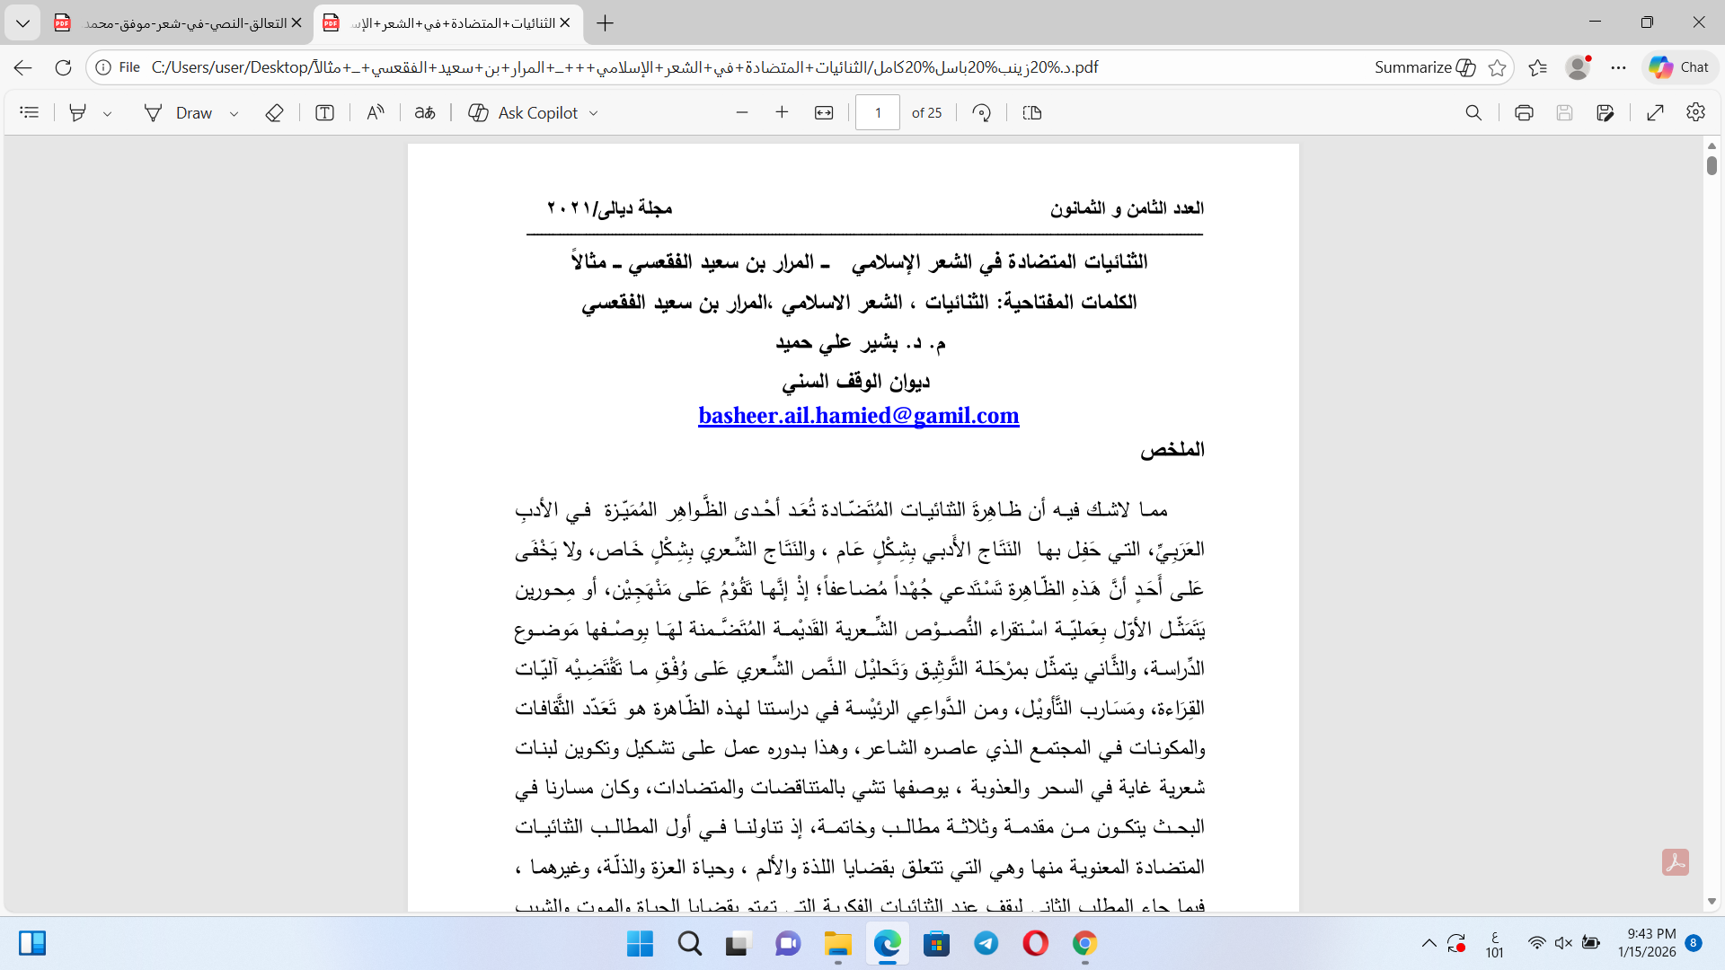Refresh the page

(x=63, y=67)
